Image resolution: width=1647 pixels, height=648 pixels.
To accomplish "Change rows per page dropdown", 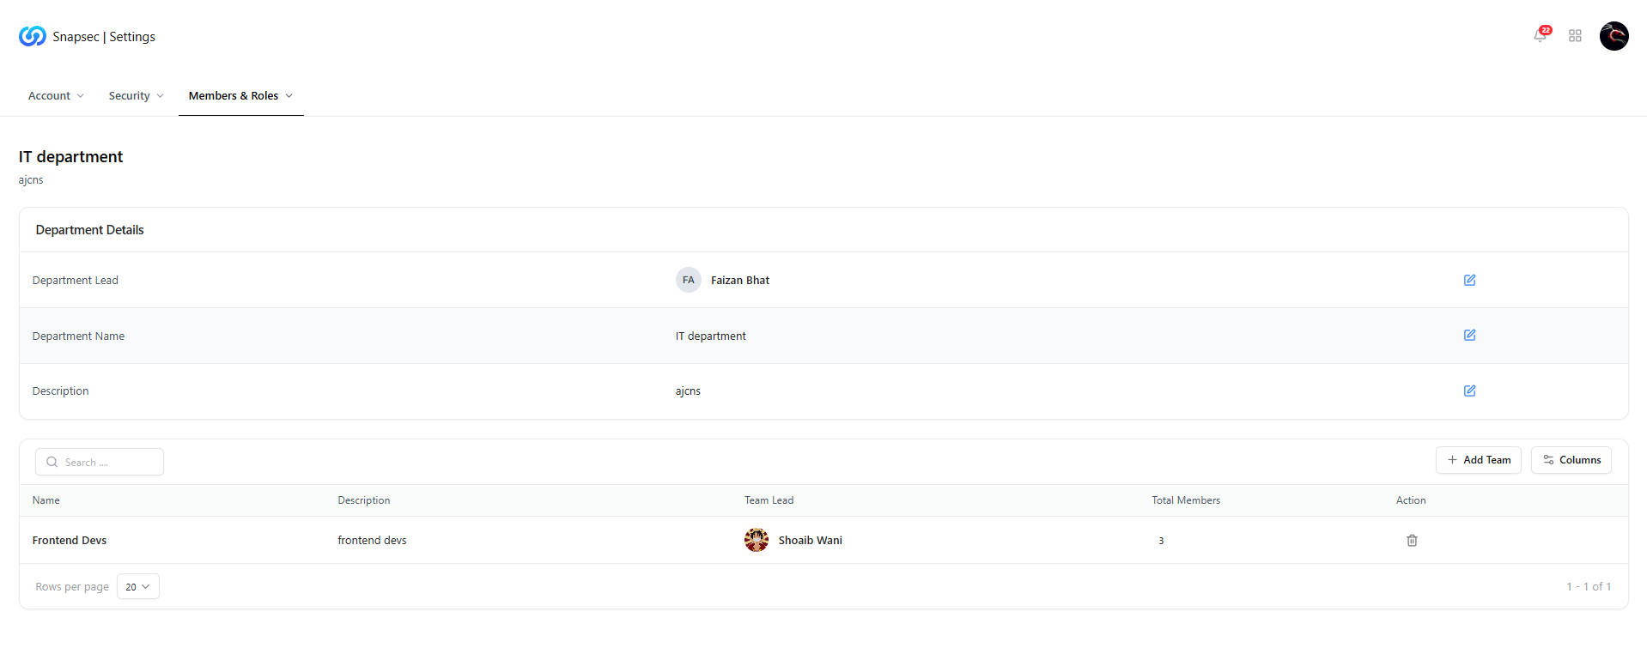I will (138, 586).
